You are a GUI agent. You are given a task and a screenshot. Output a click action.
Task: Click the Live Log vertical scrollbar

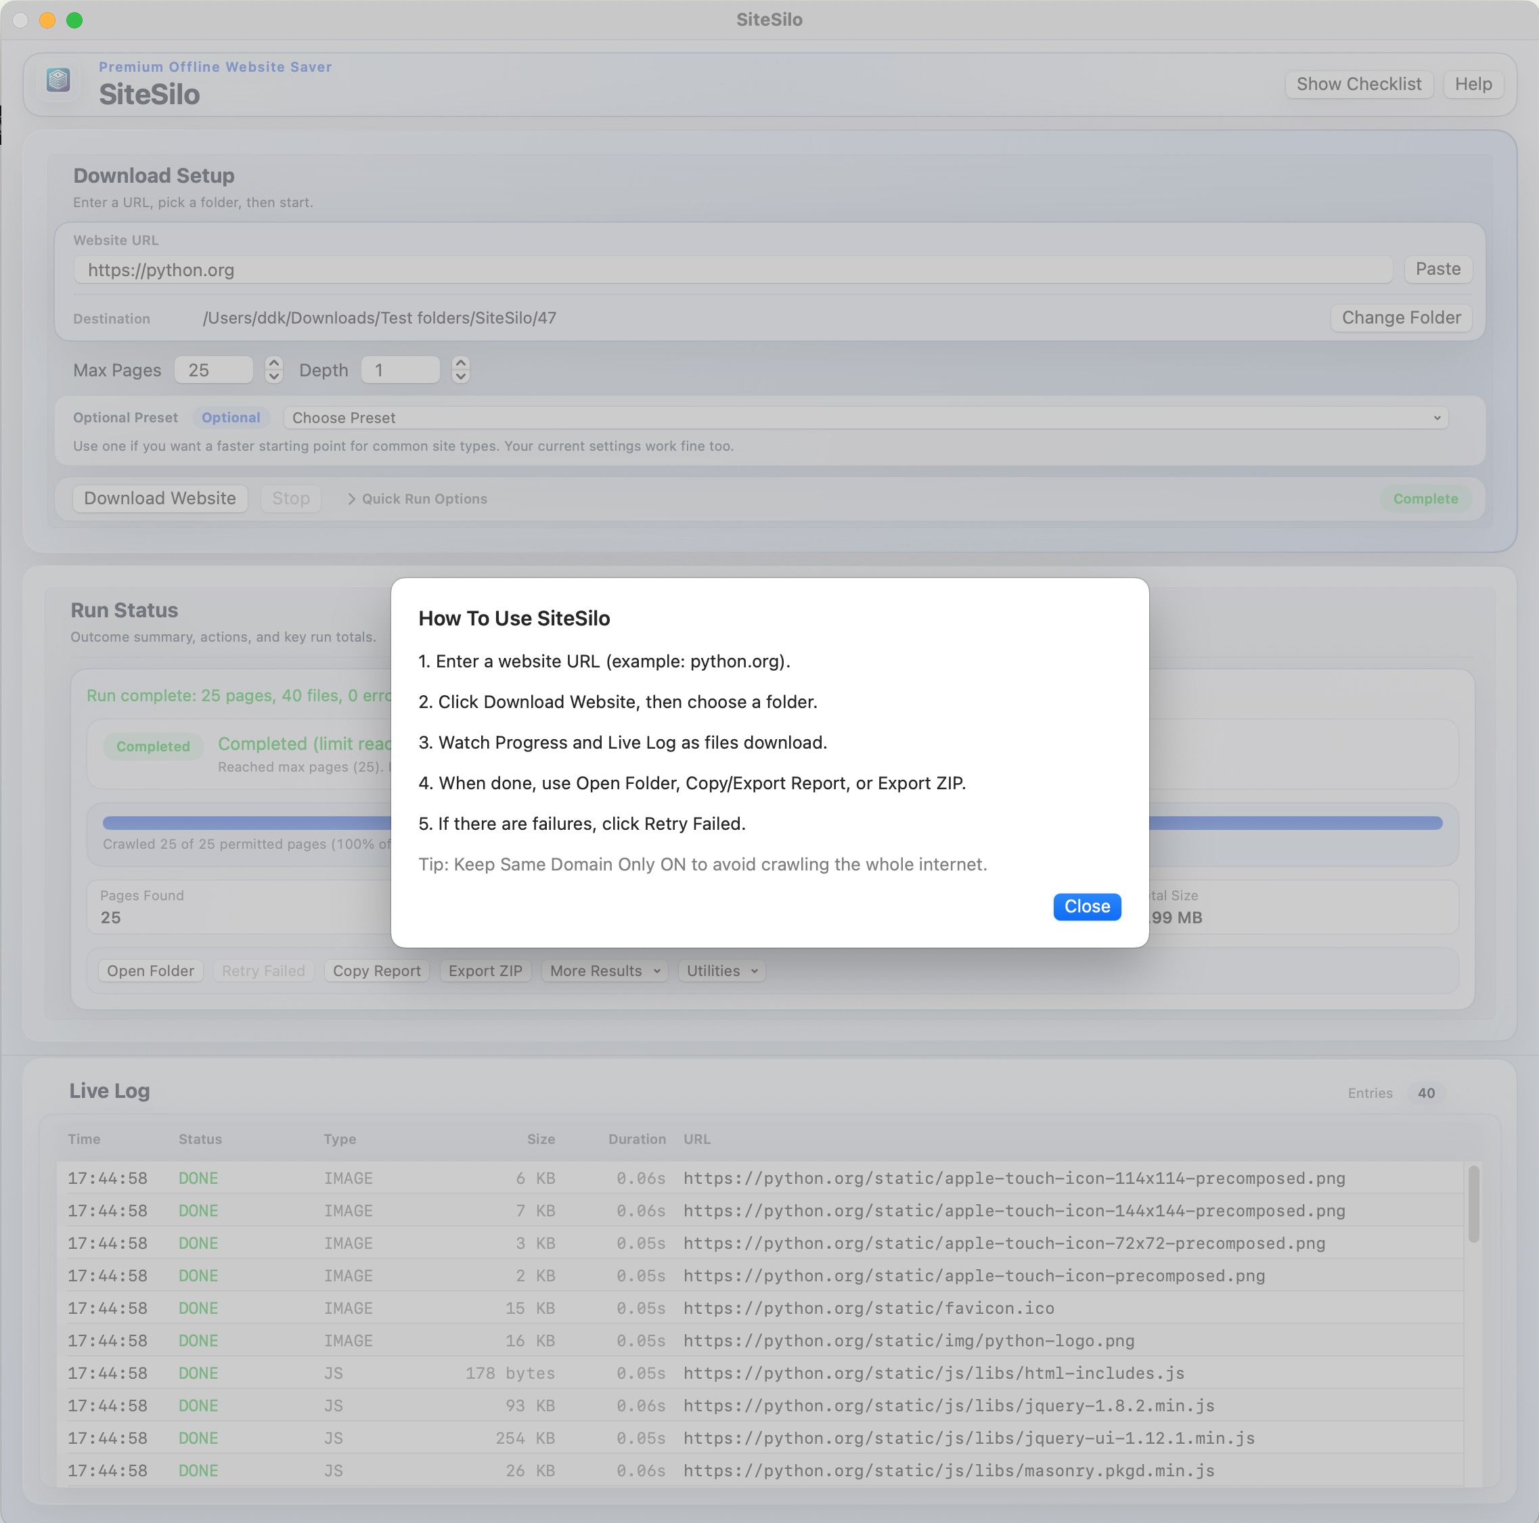[x=1473, y=1204]
